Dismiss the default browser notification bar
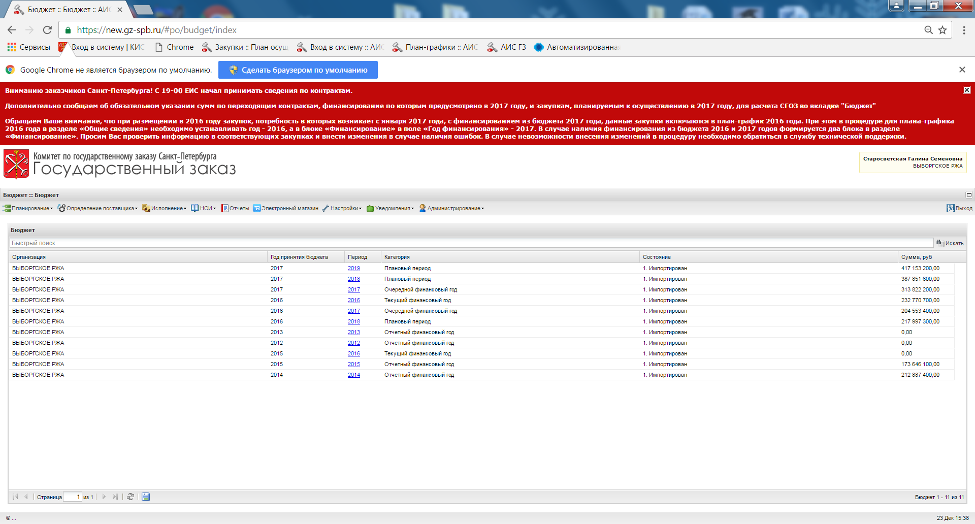975x524 pixels. point(962,70)
